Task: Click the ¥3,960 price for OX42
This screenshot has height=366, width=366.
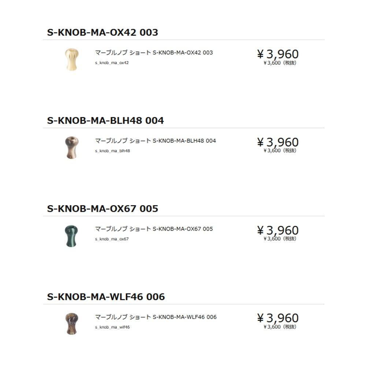Action: 278,54
